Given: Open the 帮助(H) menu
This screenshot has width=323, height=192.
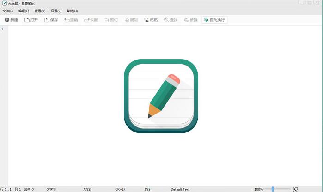Looking at the screenshot, I should click(x=72, y=11).
